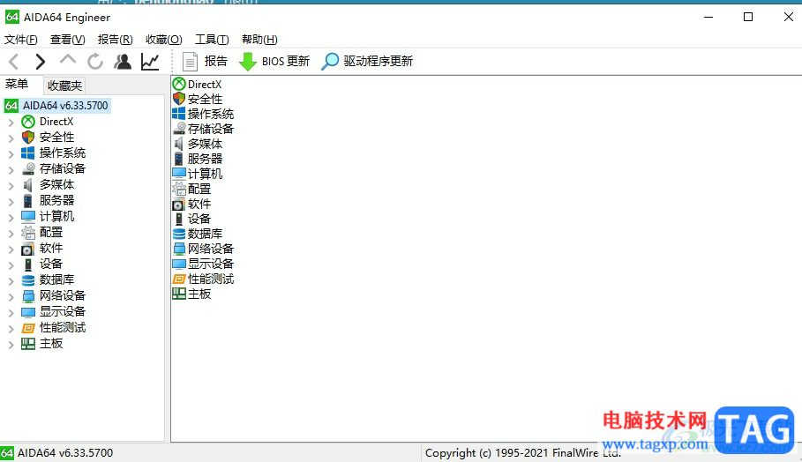Click computer monitor icon in right pane
802x462 pixels.
tap(179, 174)
